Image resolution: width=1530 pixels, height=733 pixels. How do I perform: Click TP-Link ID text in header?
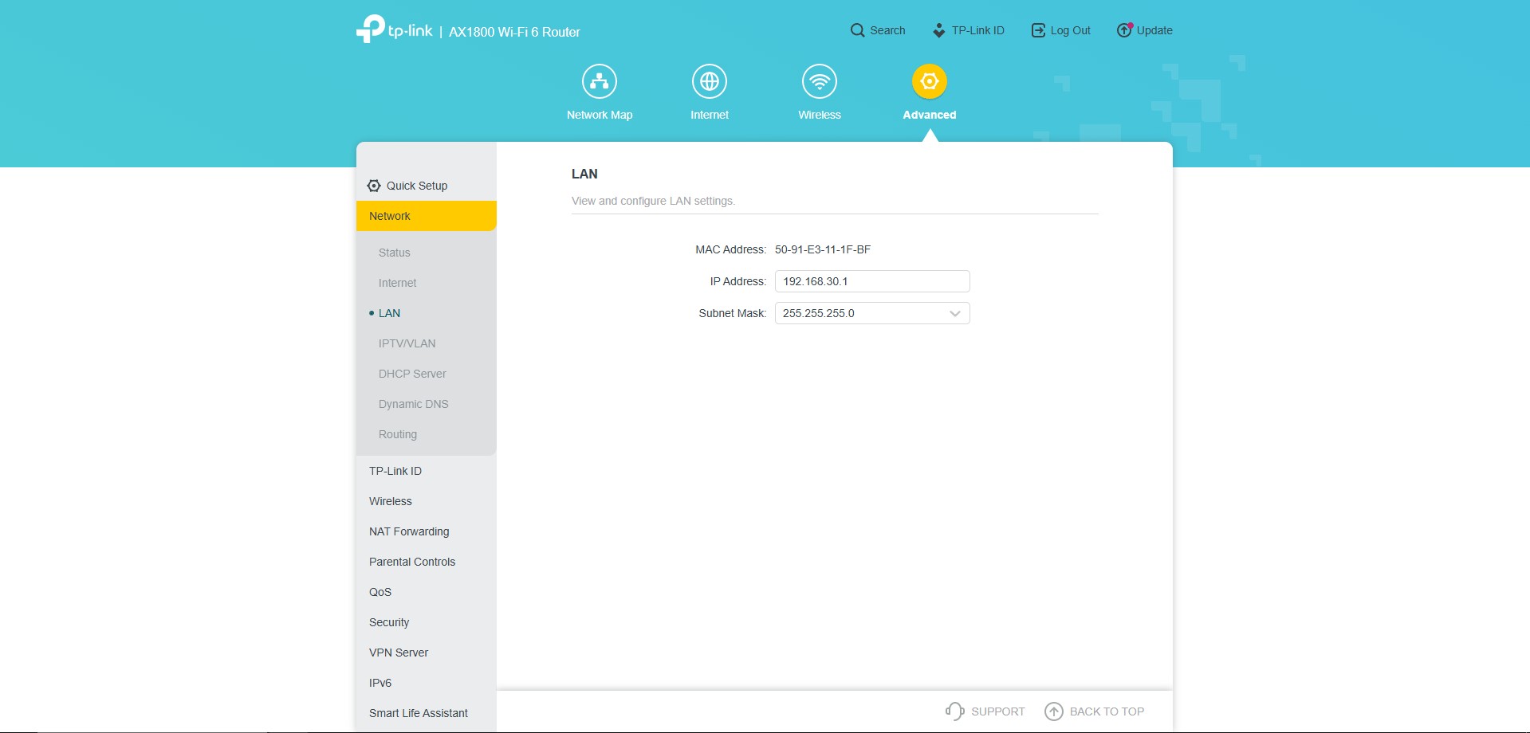tap(978, 30)
